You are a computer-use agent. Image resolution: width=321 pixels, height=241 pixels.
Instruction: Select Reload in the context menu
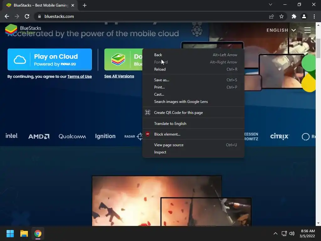click(193, 69)
